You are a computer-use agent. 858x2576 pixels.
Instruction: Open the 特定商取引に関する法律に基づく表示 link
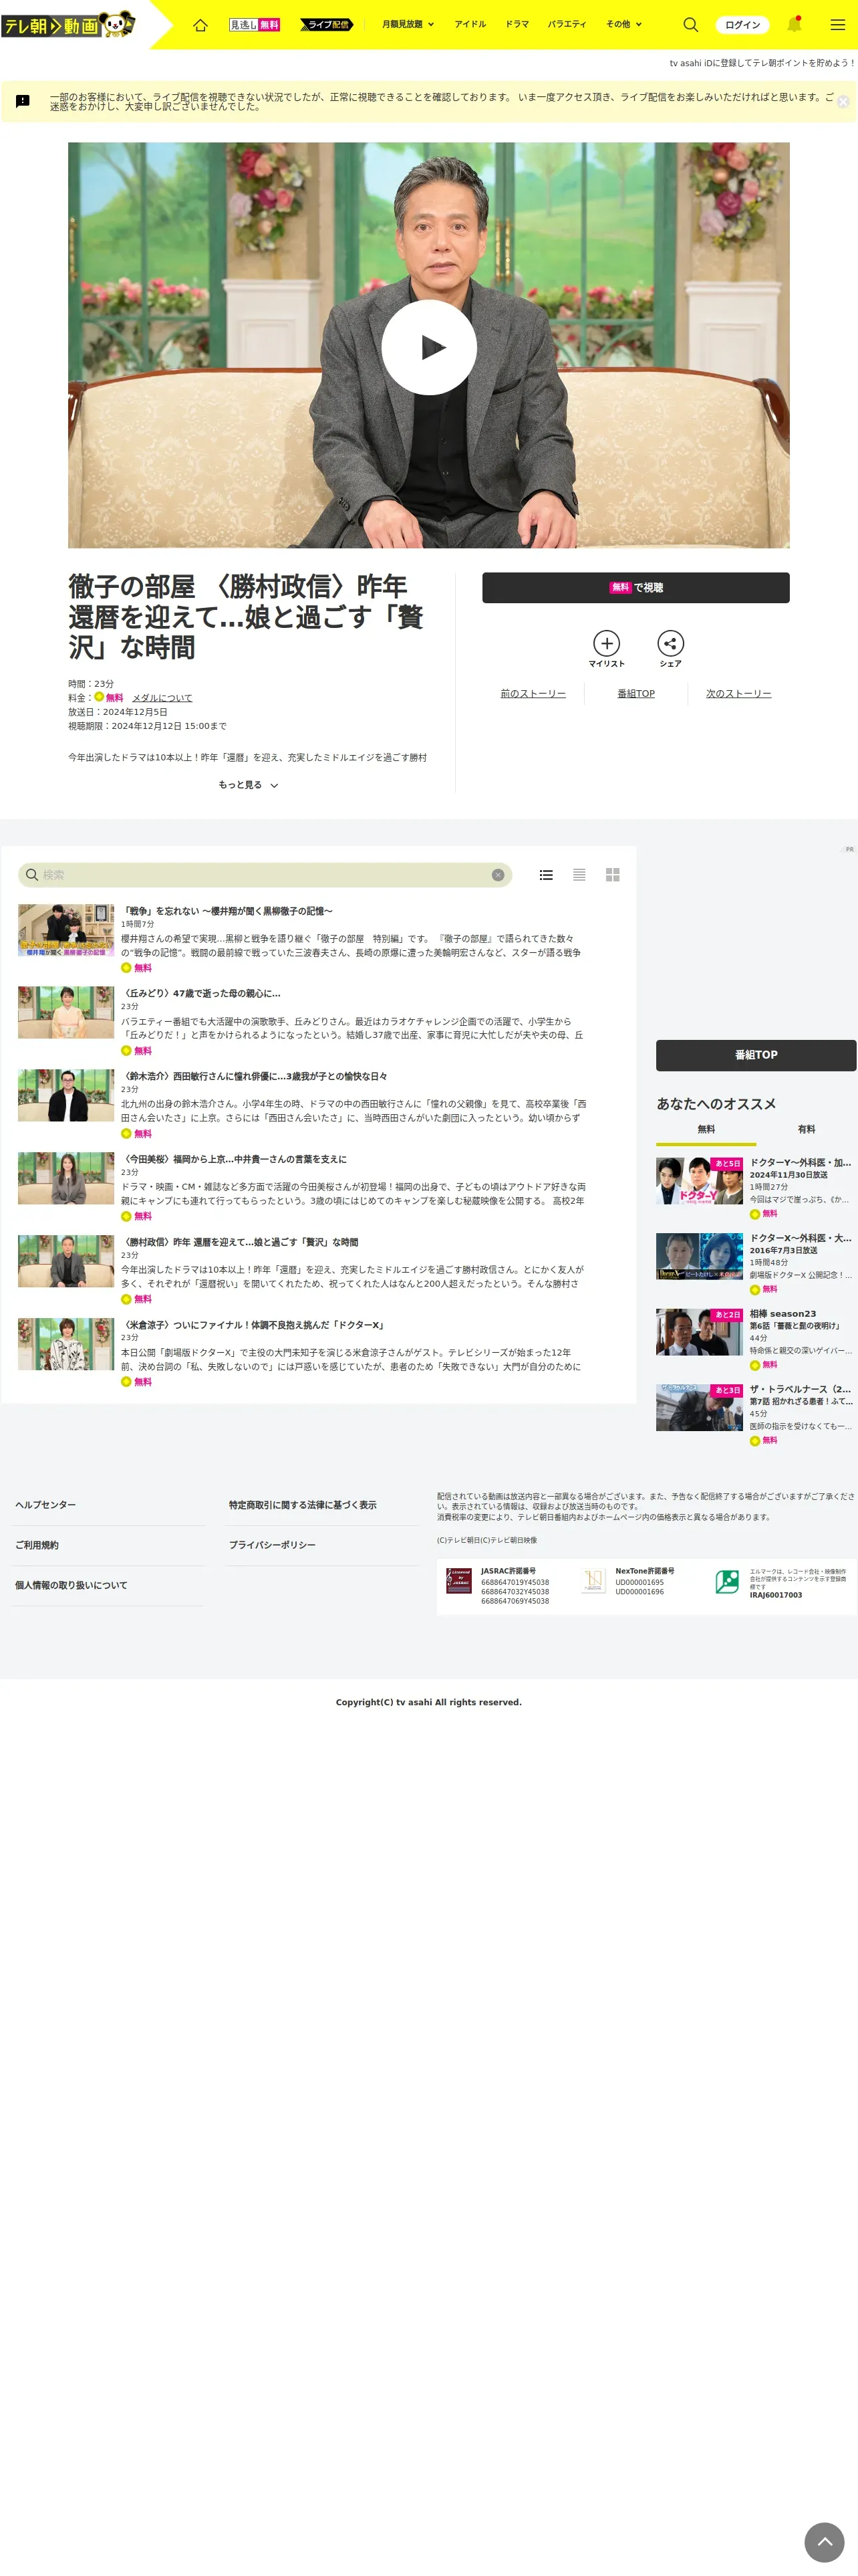click(303, 1505)
